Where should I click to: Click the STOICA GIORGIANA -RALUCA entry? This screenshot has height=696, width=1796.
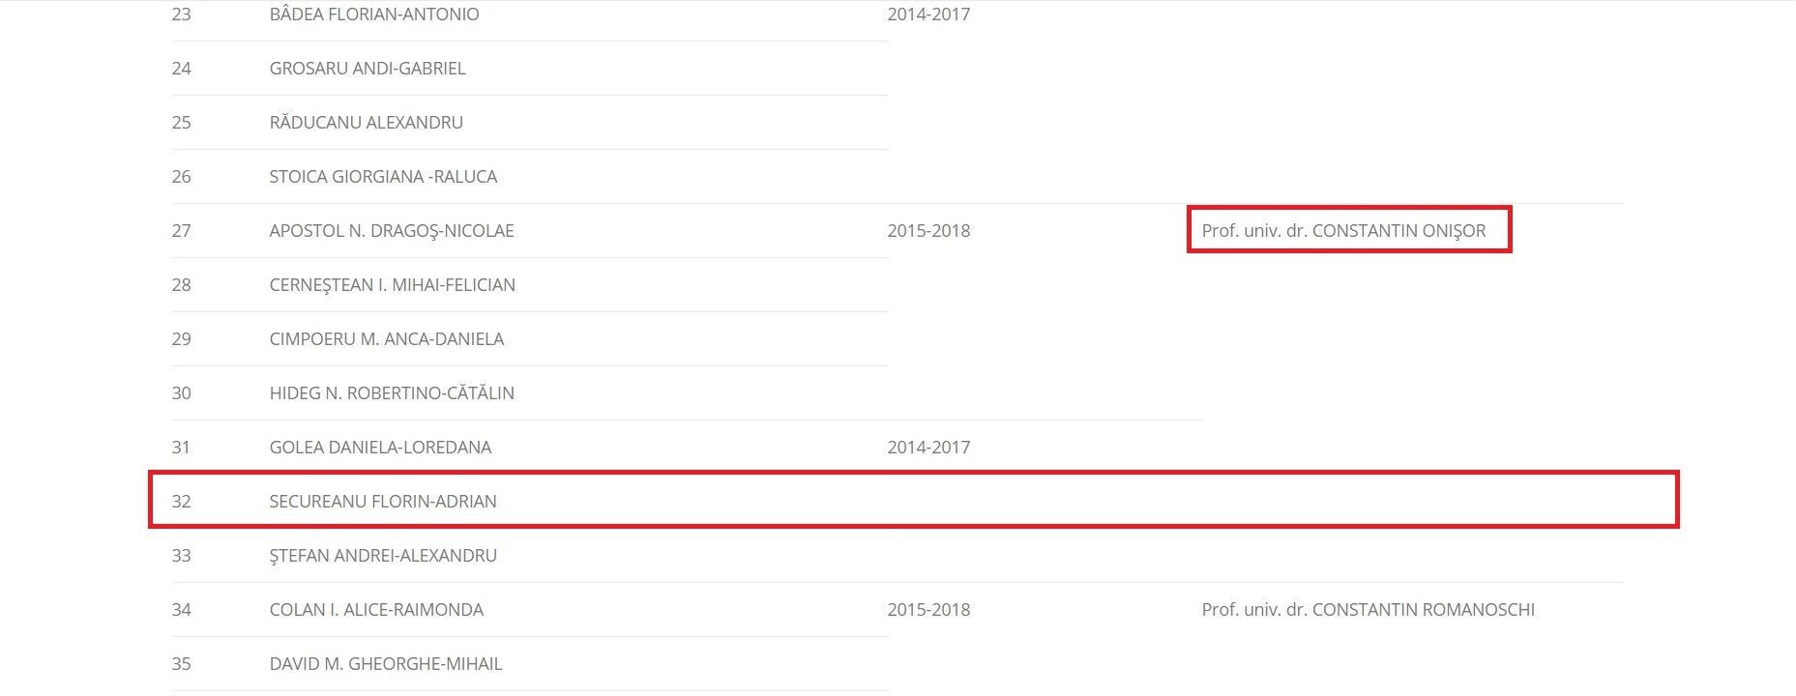point(383,177)
